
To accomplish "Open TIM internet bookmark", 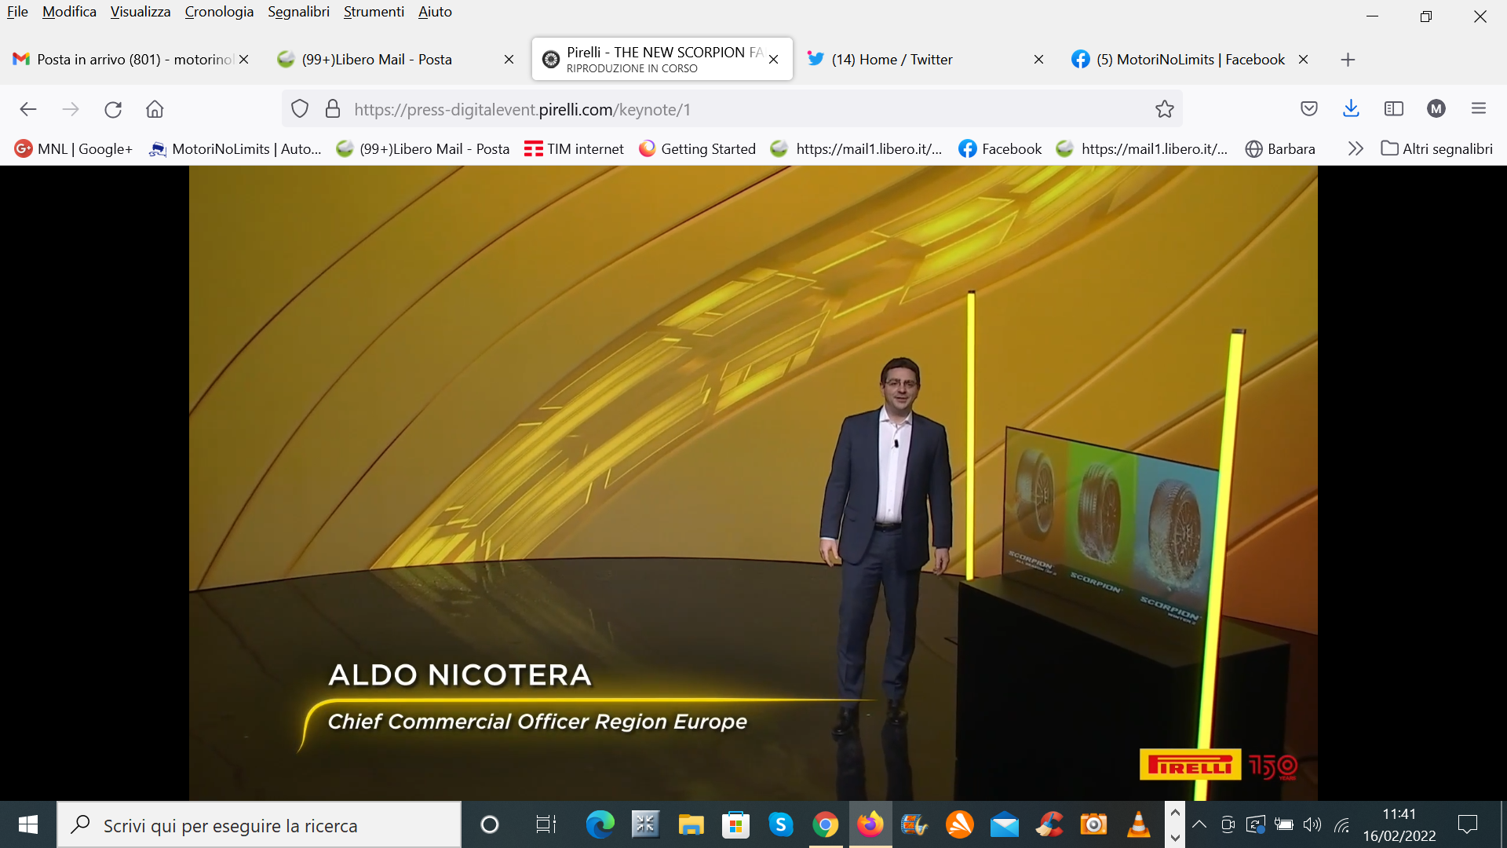I will point(574,149).
